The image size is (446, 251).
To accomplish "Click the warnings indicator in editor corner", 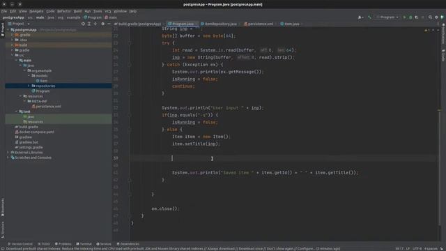I will [426, 30].
